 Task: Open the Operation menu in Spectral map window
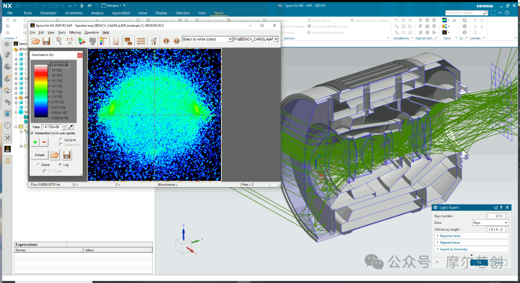[x=91, y=33]
